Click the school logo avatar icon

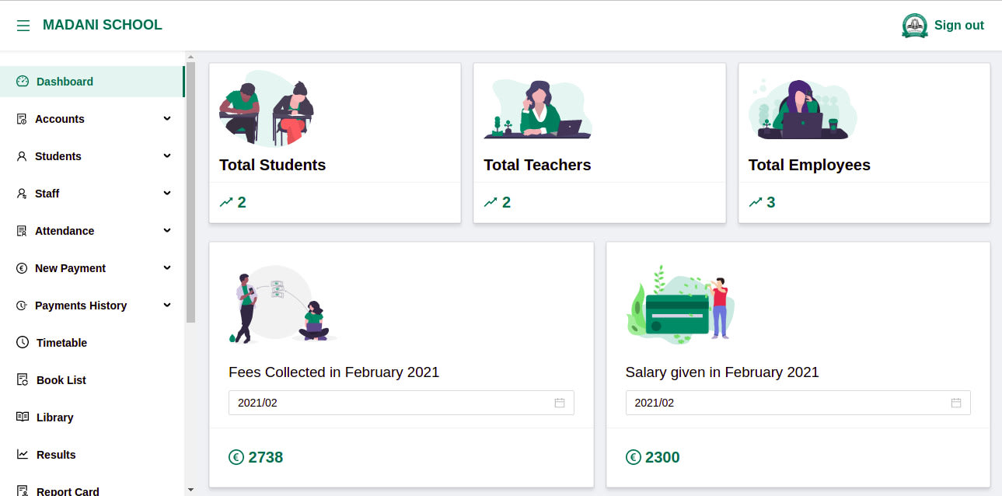(915, 26)
